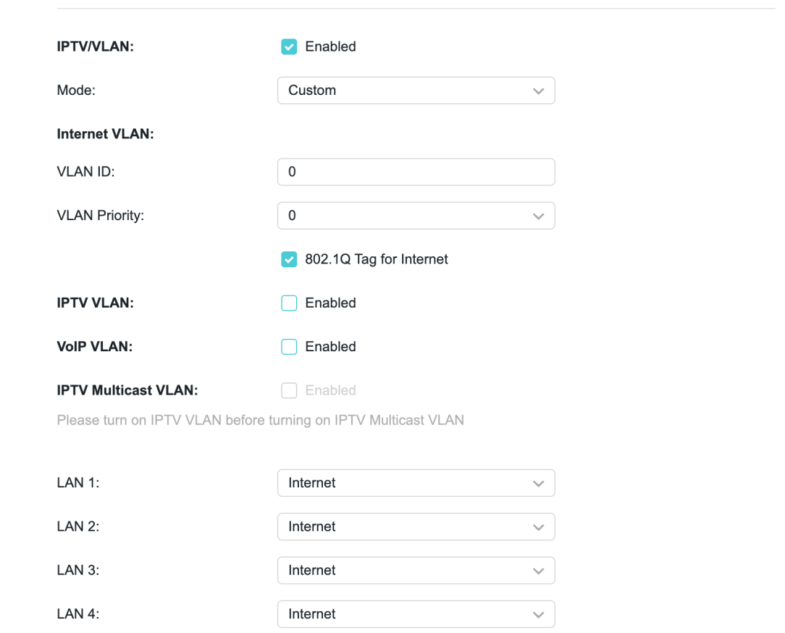
Task: Click the VLAN Priority chevron arrow
Action: (537, 216)
